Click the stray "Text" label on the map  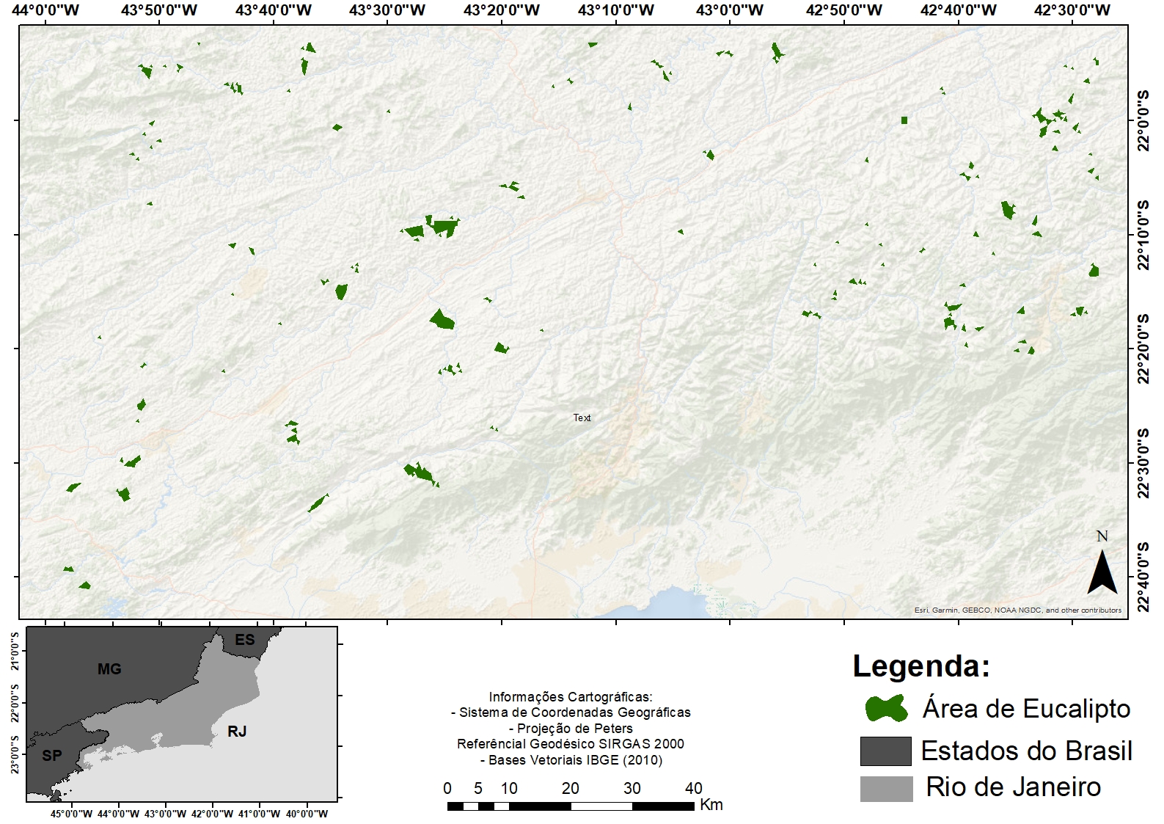[x=582, y=418]
